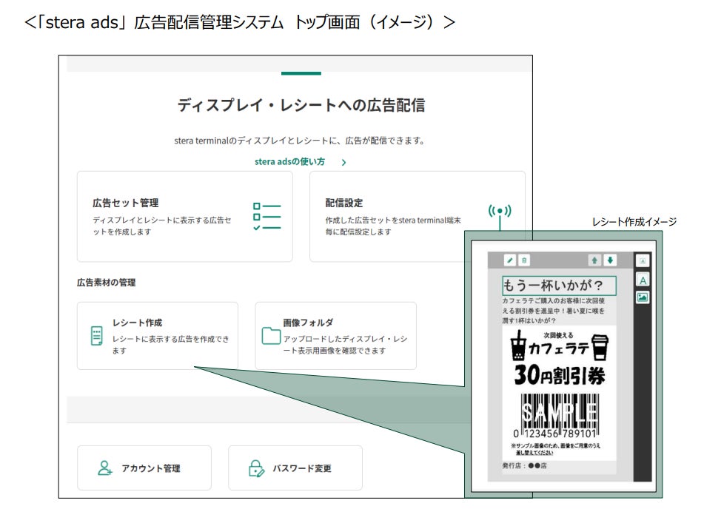Click the large A text tool icon
Image resolution: width=704 pixels, height=509 pixels.
tap(643, 280)
